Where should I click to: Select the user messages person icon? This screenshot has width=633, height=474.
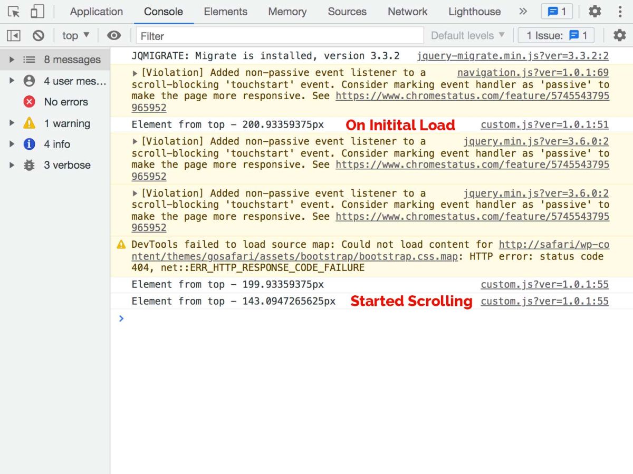click(30, 81)
